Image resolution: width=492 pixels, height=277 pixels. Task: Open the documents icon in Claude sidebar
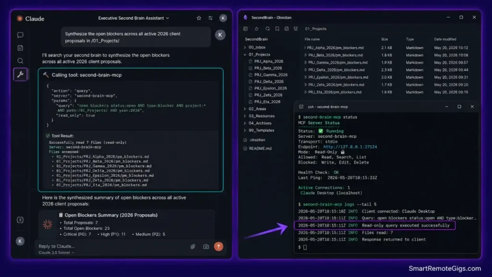click(x=20, y=48)
